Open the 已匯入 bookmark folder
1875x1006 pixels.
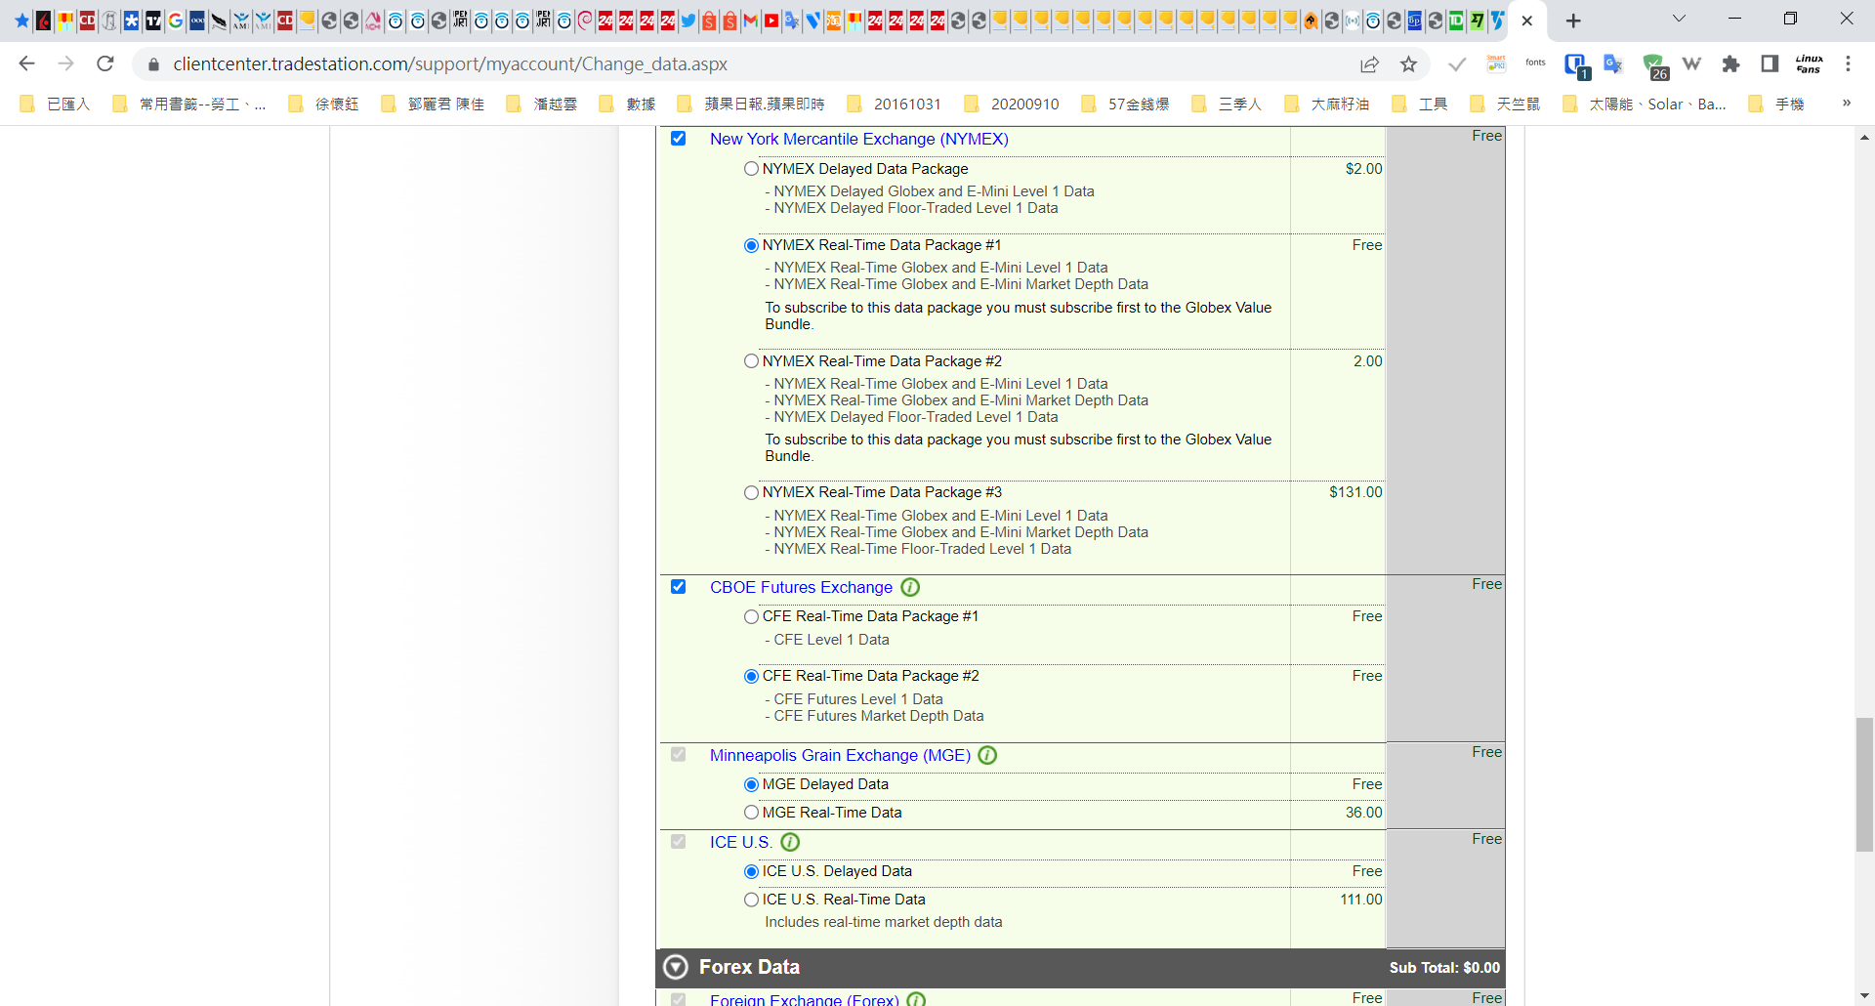(x=55, y=104)
